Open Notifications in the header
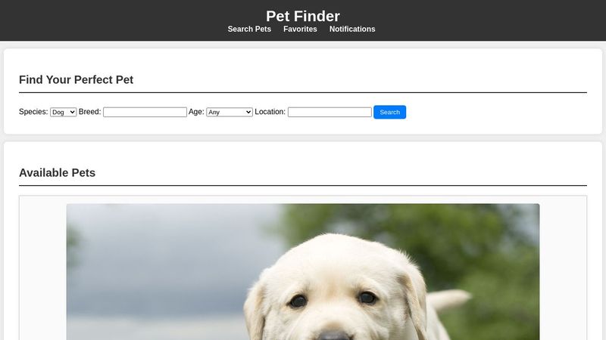The image size is (606, 340). (x=352, y=29)
